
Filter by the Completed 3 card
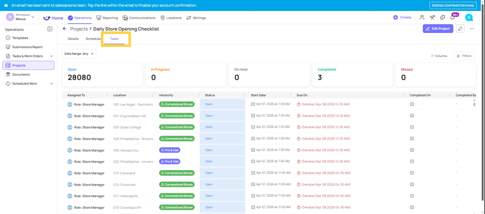click(x=352, y=75)
